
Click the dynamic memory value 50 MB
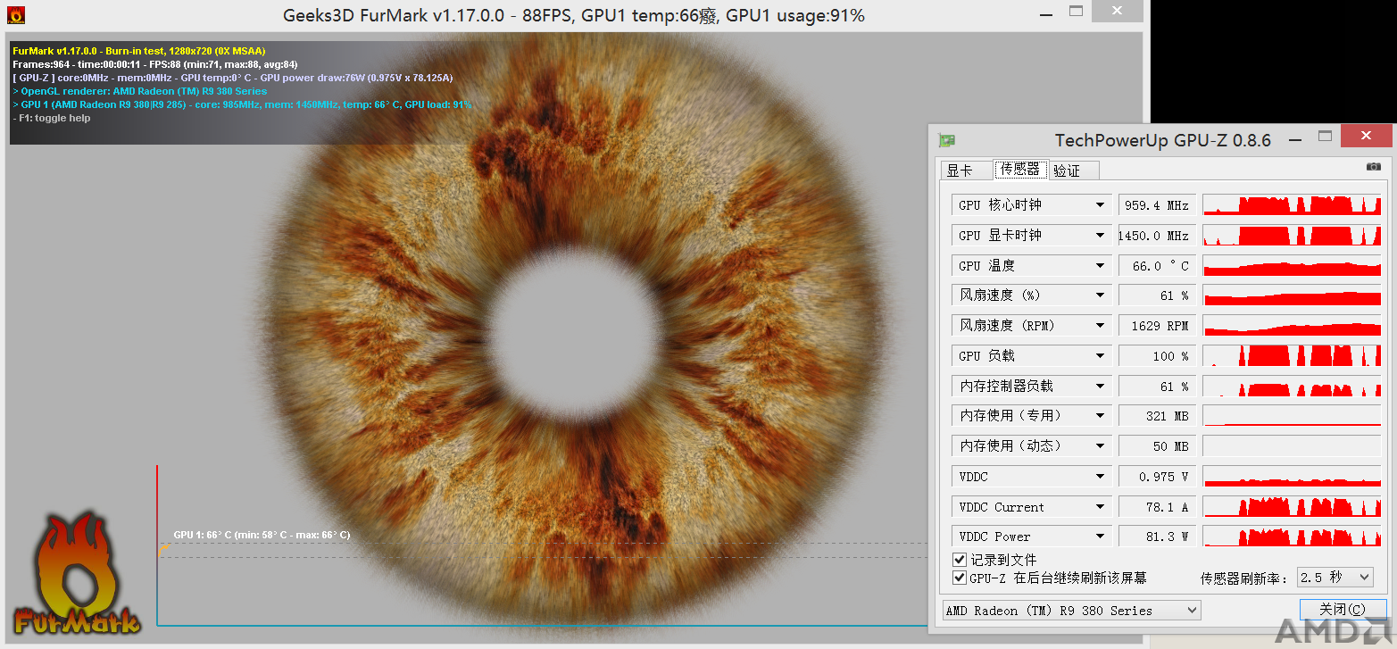[1155, 446]
